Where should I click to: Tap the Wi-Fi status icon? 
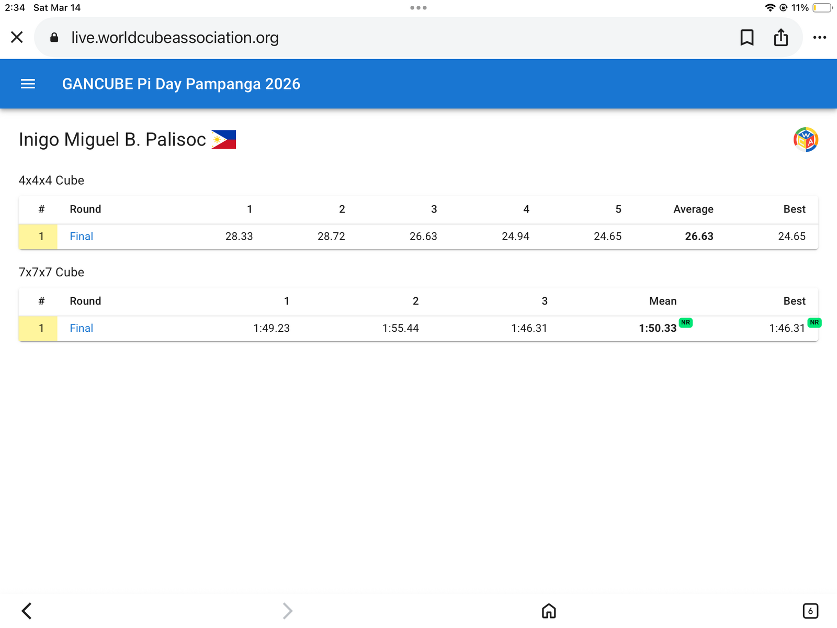[770, 7]
